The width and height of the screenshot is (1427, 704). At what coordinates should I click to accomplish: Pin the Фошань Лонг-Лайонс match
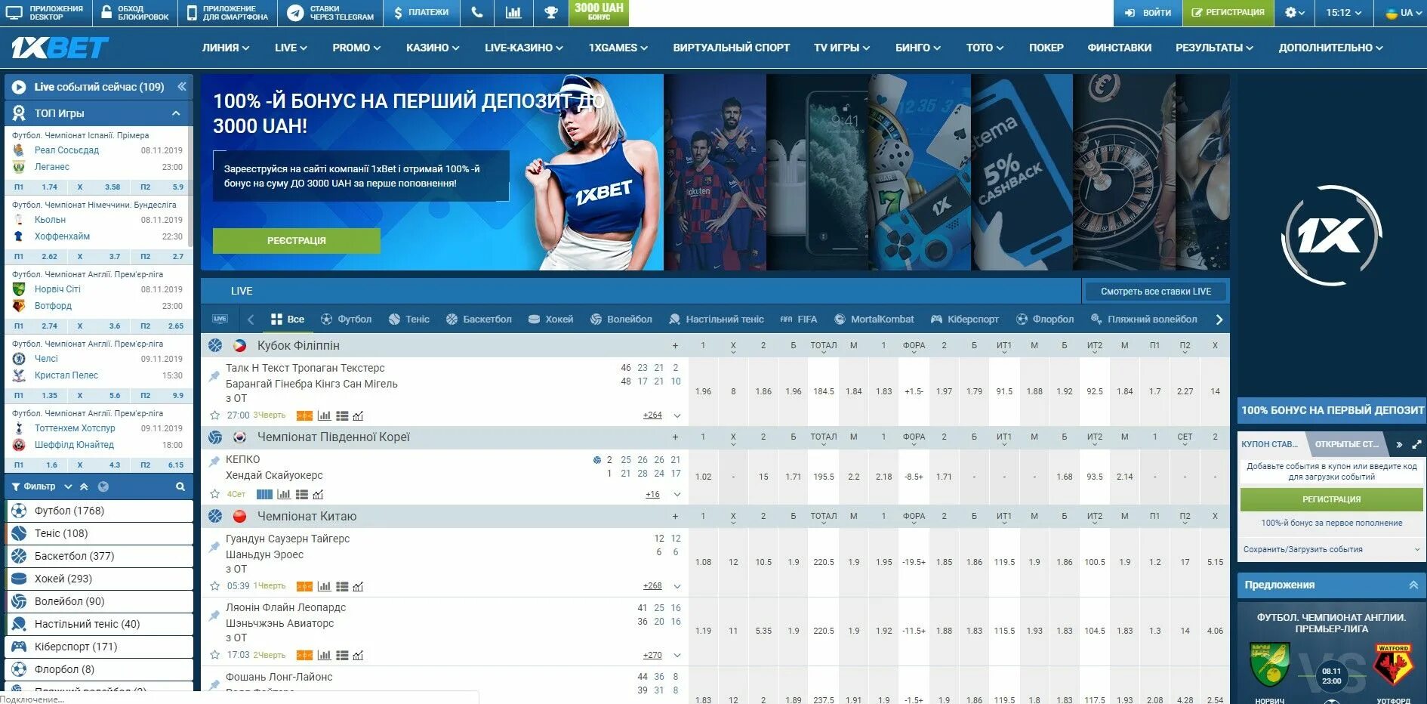214,684
